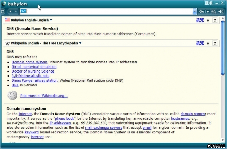Go forward with right arrow button
The height and width of the screenshot is (149, 227).
(x=16, y=11)
